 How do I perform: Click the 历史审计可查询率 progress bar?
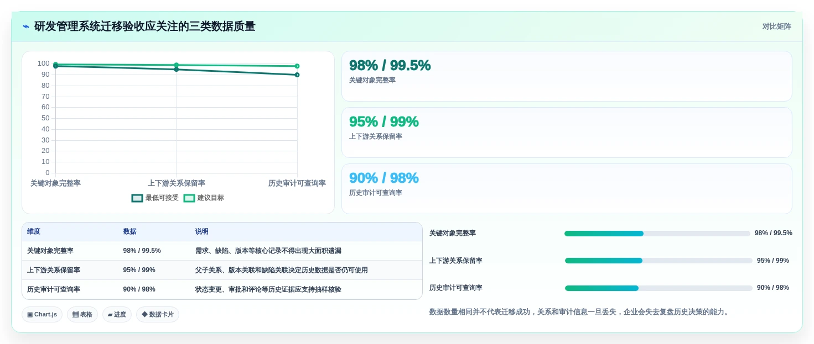click(x=659, y=288)
